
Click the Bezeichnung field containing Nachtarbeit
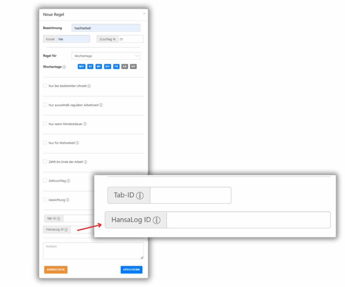pos(106,28)
